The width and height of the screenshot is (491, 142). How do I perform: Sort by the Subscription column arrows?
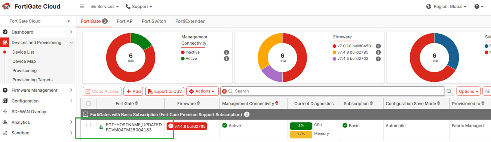pyautogui.click(x=372, y=103)
